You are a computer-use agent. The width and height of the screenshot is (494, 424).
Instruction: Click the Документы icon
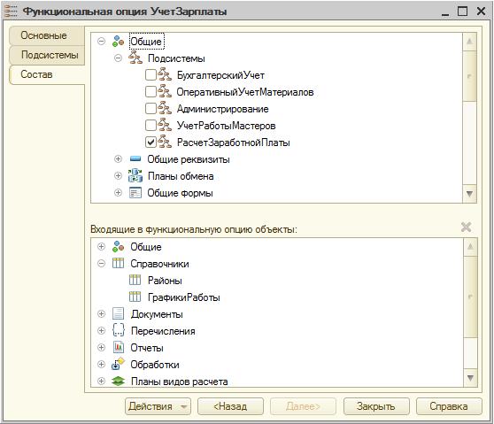(118, 313)
